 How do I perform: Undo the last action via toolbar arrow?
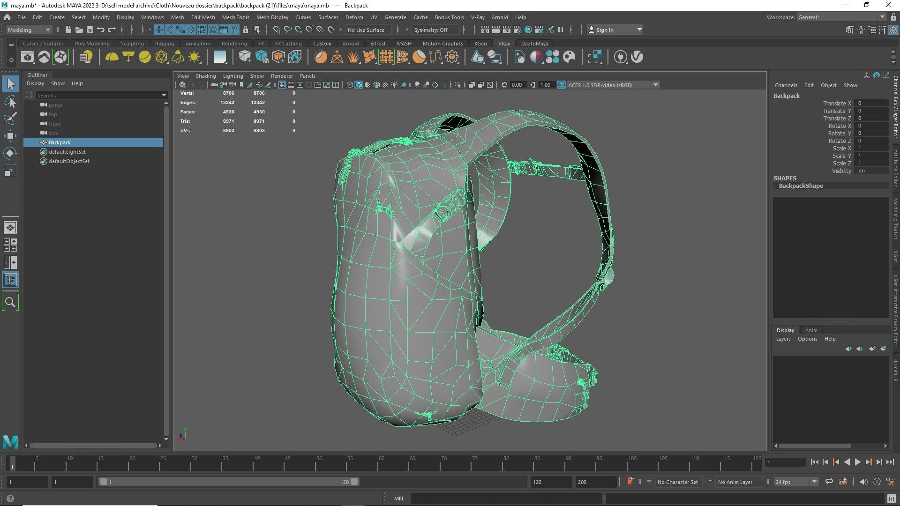[x=101, y=30]
